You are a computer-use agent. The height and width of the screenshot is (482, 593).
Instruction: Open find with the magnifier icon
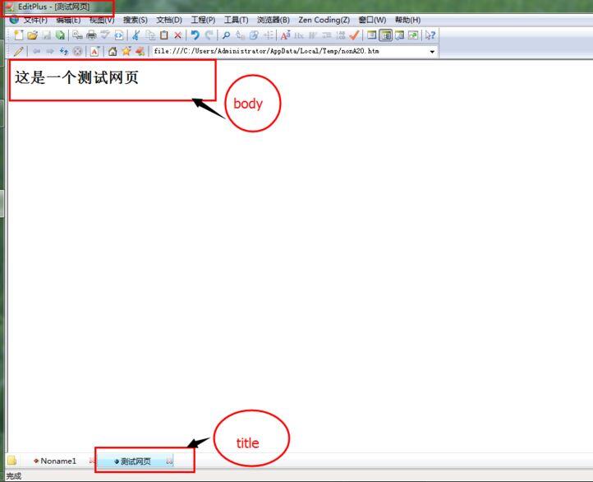226,35
